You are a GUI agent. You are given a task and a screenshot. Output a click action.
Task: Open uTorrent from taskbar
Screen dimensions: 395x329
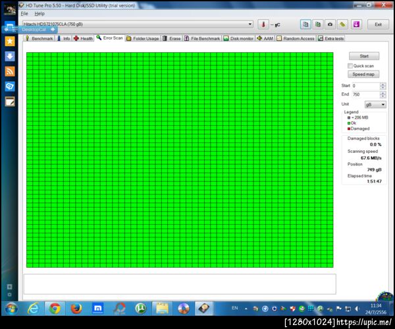pyautogui.click(x=141, y=309)
